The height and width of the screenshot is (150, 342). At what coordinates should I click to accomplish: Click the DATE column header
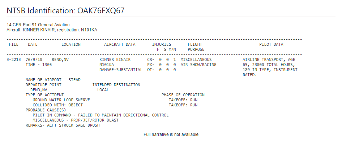click(x=33, y=44)
